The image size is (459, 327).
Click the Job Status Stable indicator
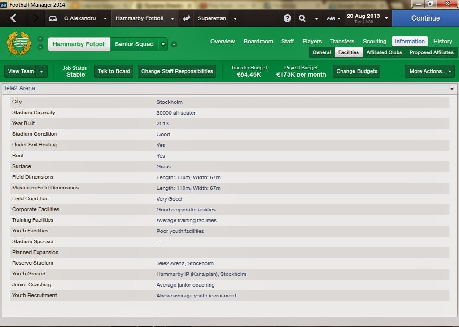tap(75, 72)
